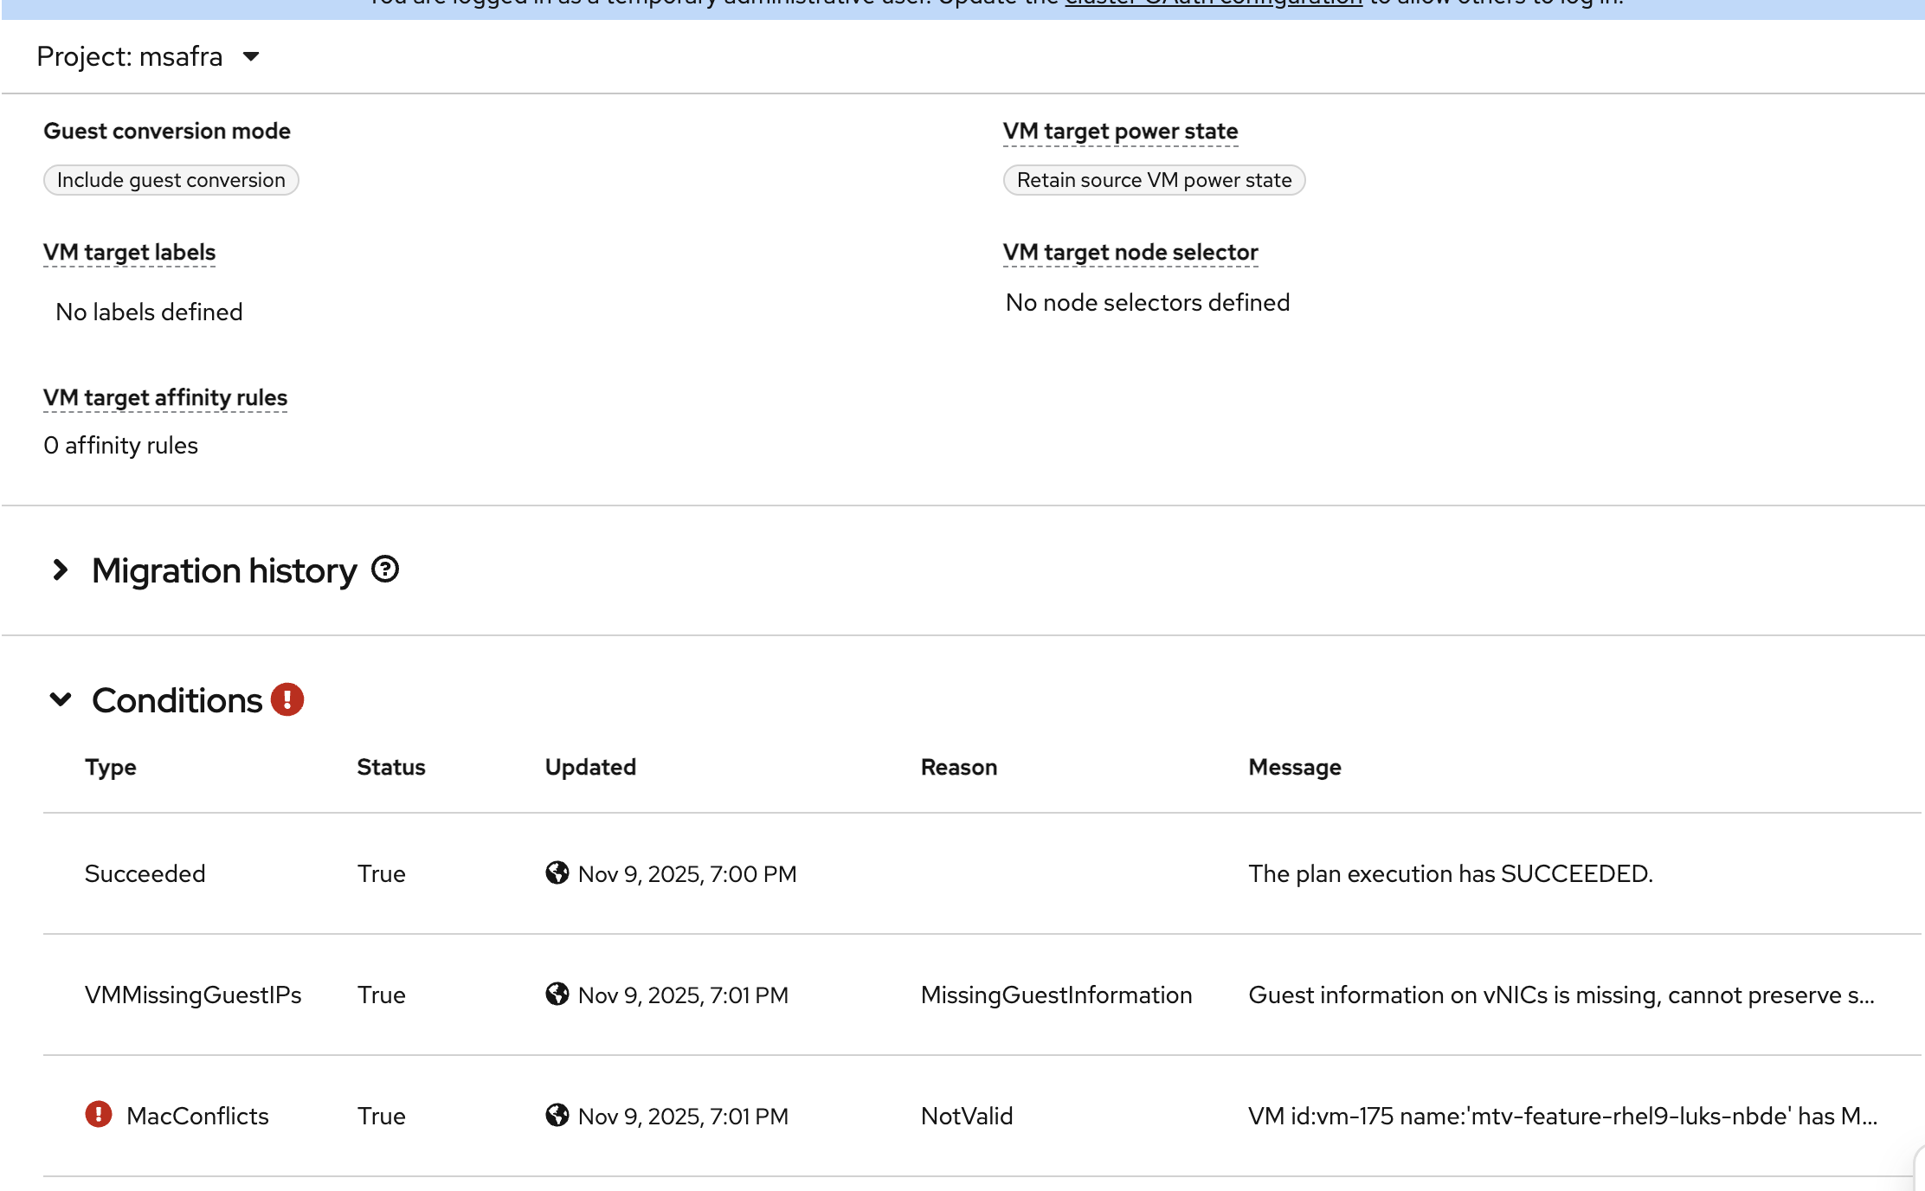Click the red Conditions error icon
The image size is (1925, 1191).
[286, 699]
